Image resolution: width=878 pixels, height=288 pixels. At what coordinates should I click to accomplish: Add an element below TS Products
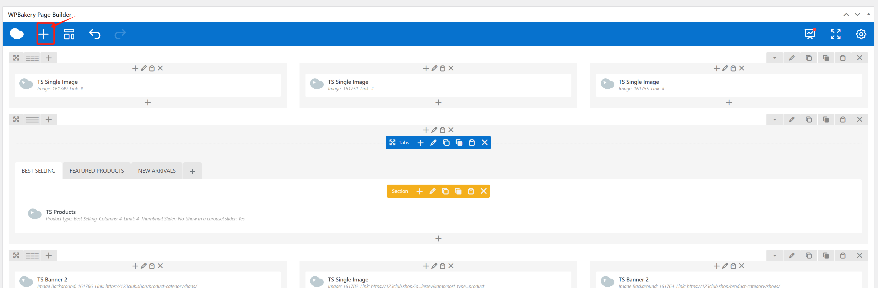point(438,238)
